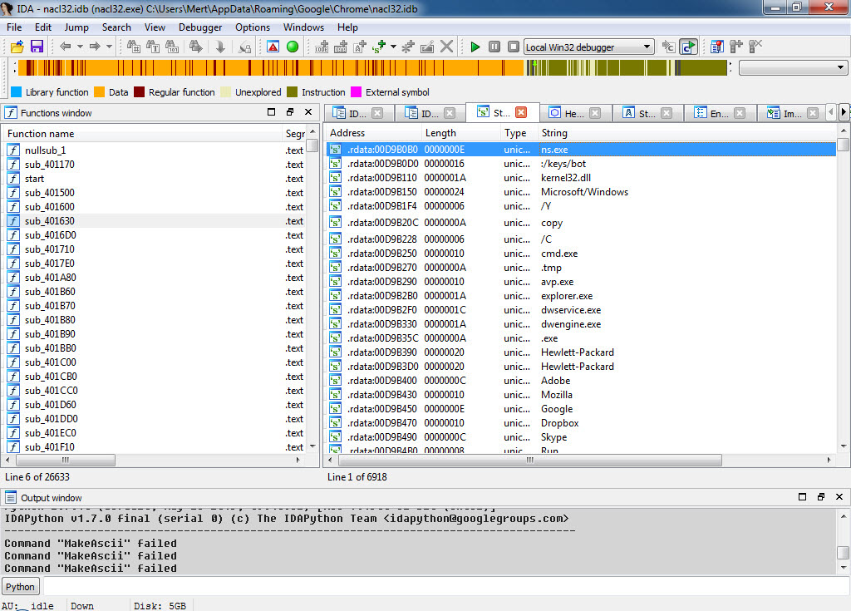Click the breakpoint list toolbar icon

[x=717, y=47]
